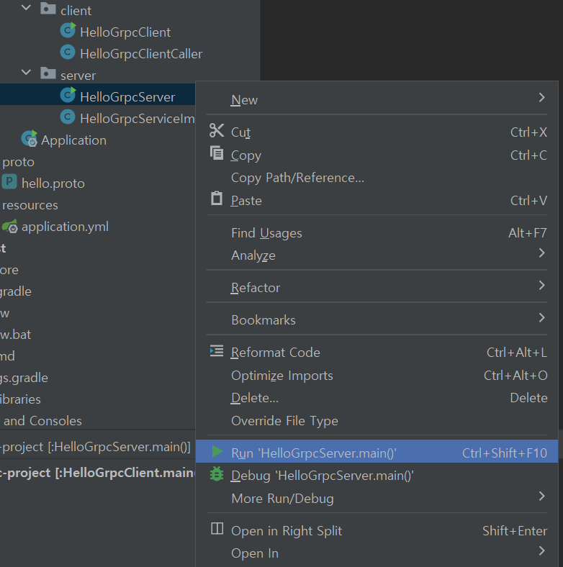Click the HelloGrpcClientCaller class icon
563x567 pixels.
(68, 52)
